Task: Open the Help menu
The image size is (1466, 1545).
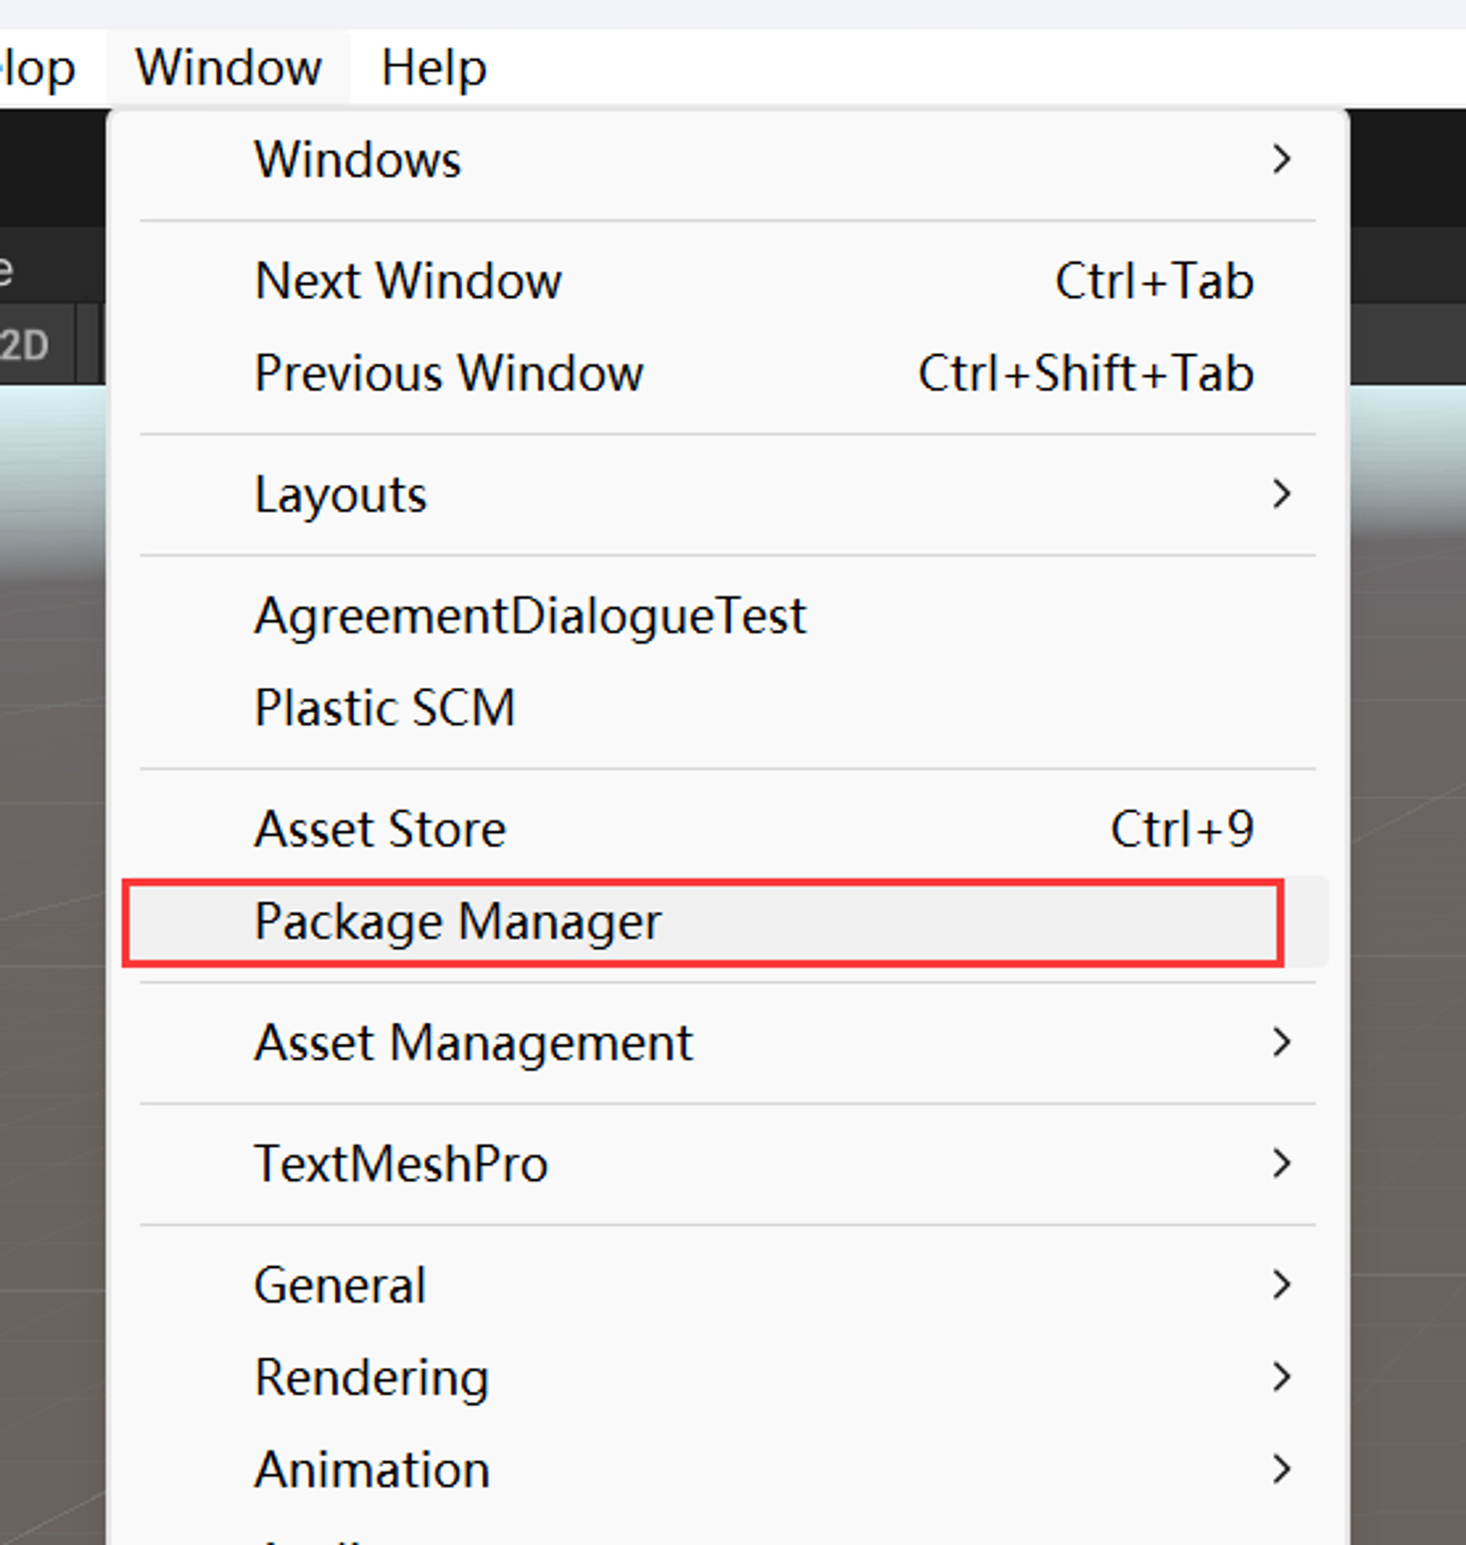Action: (433, 66)
